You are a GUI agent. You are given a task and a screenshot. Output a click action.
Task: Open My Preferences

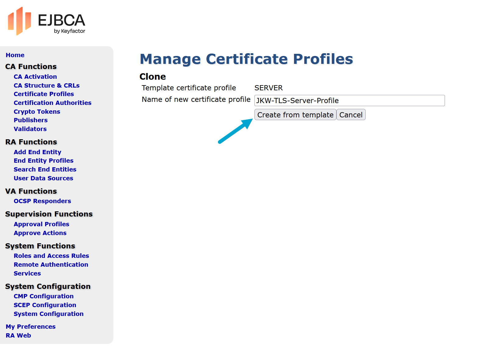point(30,327)
